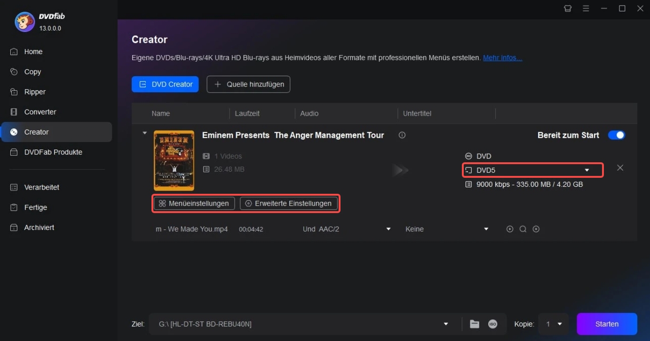Click the Eminem Presents title text
Screen dimensions: 650x341
293,135
